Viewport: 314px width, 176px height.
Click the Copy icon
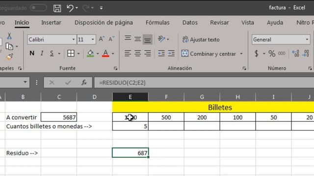click(x=9, y=46)
